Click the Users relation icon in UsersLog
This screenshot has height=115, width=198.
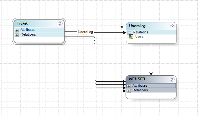click(x=131, y=37)
